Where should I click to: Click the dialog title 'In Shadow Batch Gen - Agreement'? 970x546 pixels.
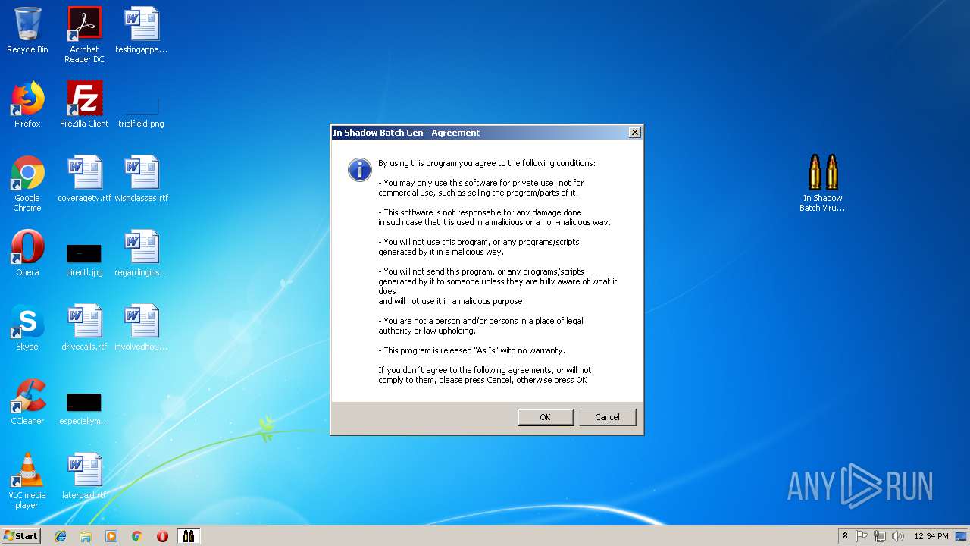coord(406,133)
